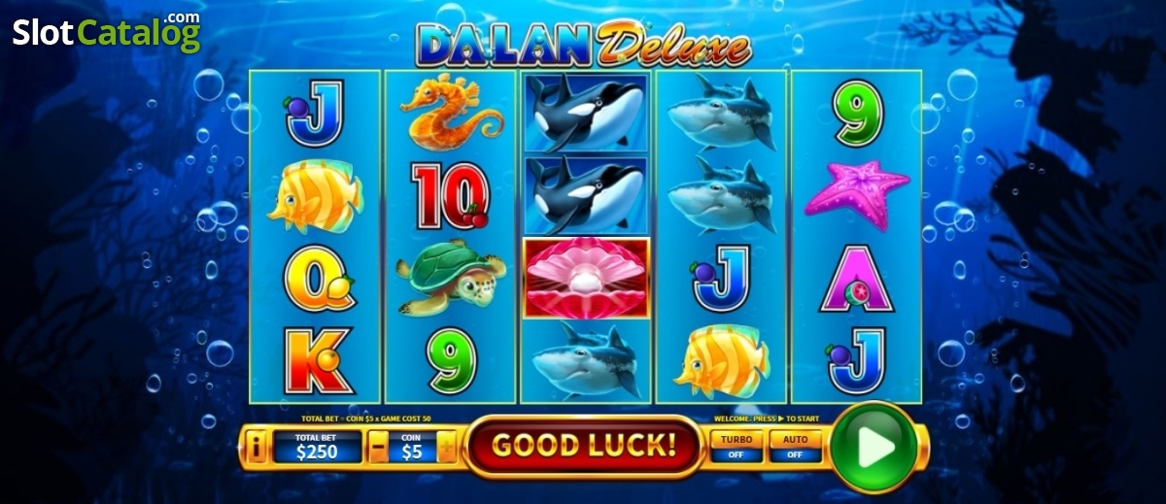
Task: Click the top orca whale symbol
Action: pos(585,113)
